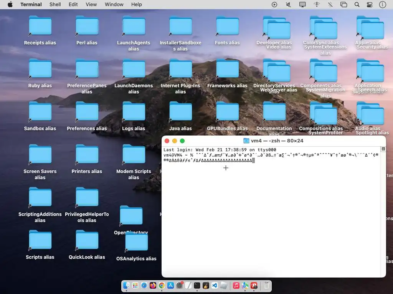393x294 pixels.
Task: Select the QuickLook alias folder
Action: coord(87,240)
